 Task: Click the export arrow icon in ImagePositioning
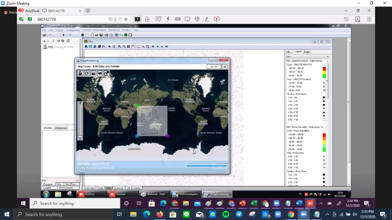point(106,73)
